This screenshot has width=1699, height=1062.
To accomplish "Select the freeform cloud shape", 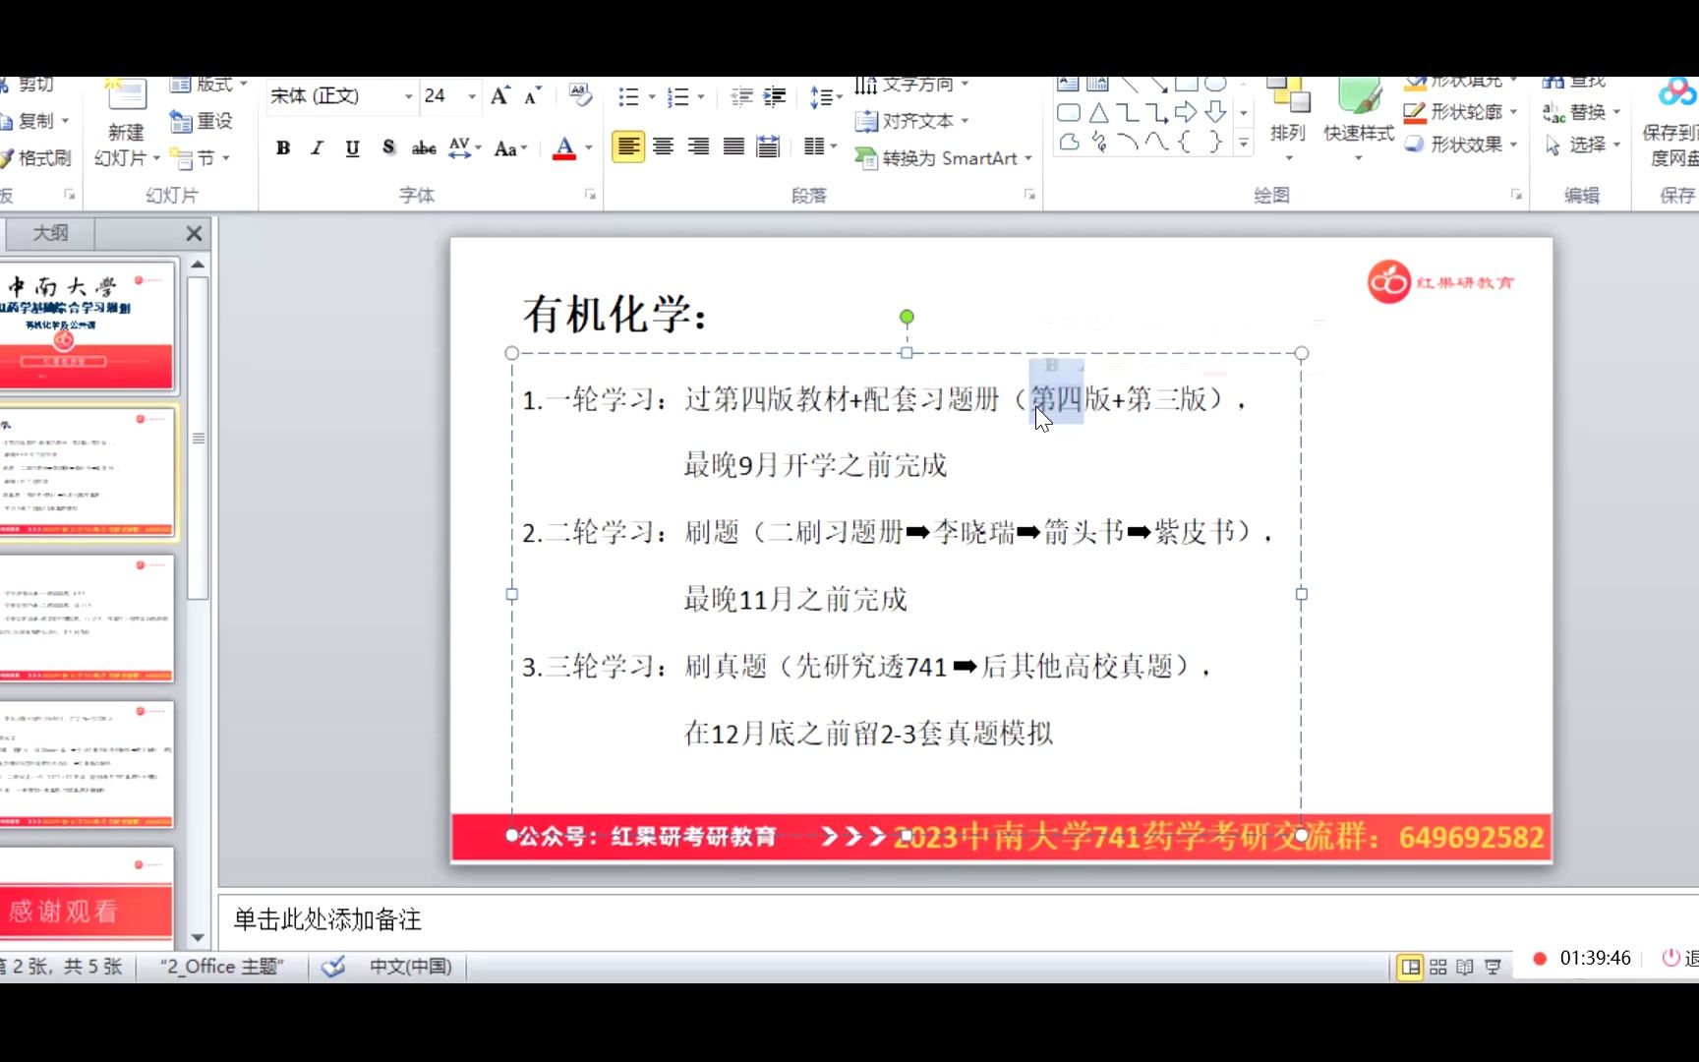I will 1069,143.
